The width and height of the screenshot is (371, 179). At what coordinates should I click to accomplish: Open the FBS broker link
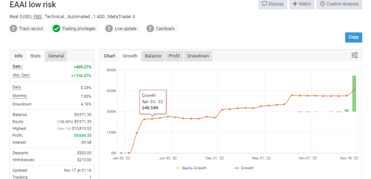pos(37,17)
